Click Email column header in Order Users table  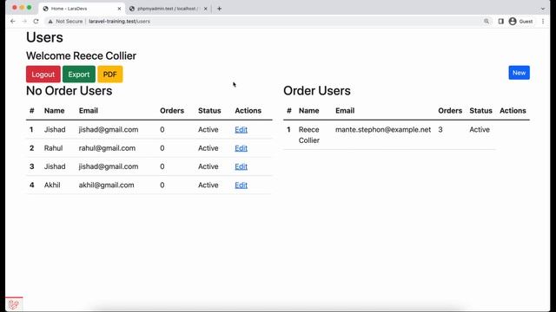(345, 111)
